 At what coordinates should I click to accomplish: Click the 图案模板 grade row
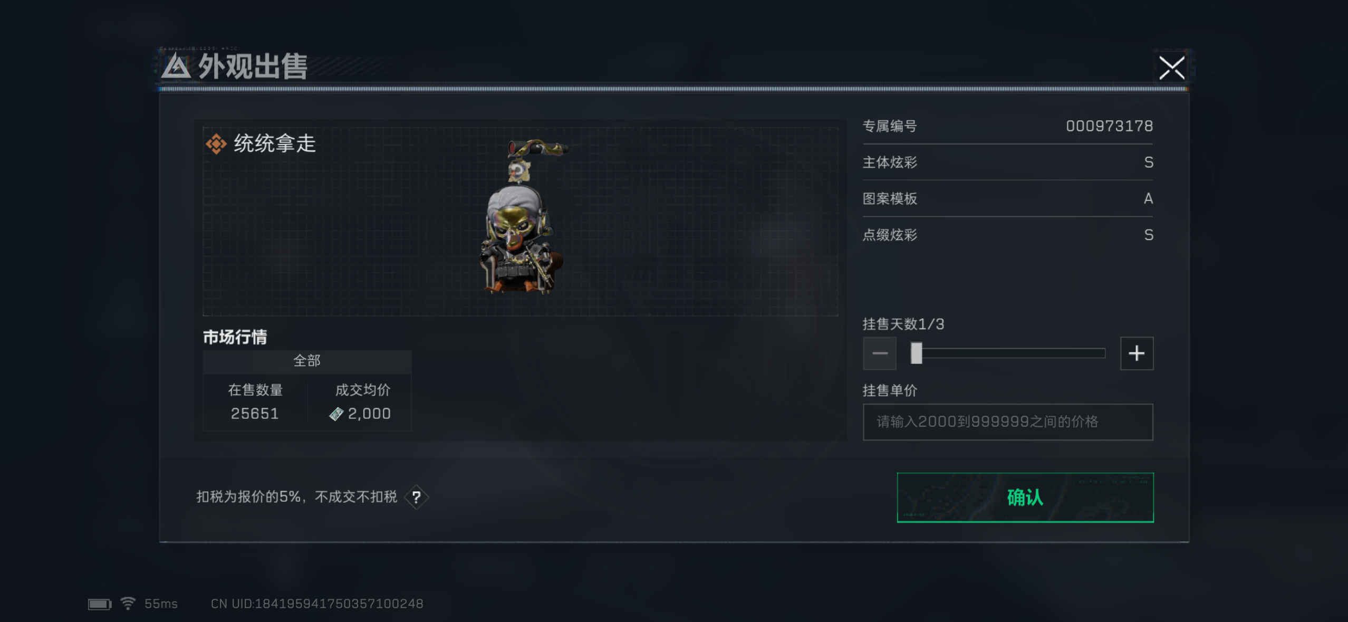1007,199
